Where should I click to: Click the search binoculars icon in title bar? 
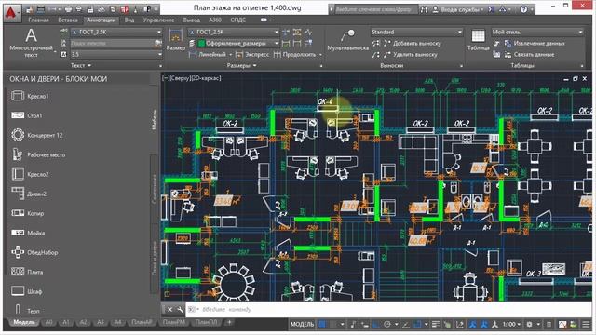(x=424, y=9)
